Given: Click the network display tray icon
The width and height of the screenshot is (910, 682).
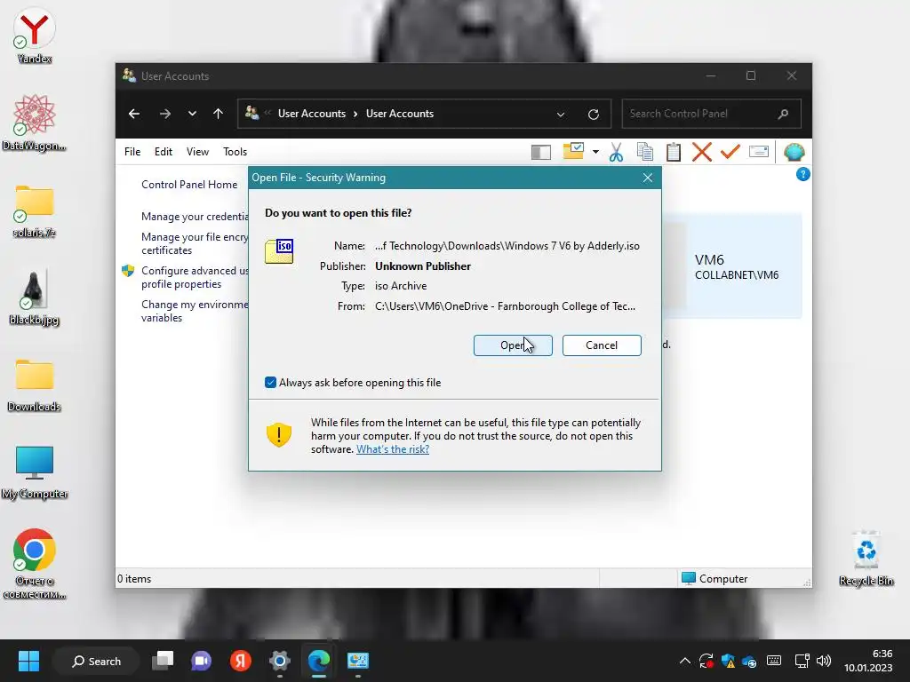Looking at the screenshot, I should [x=802, y=661].
